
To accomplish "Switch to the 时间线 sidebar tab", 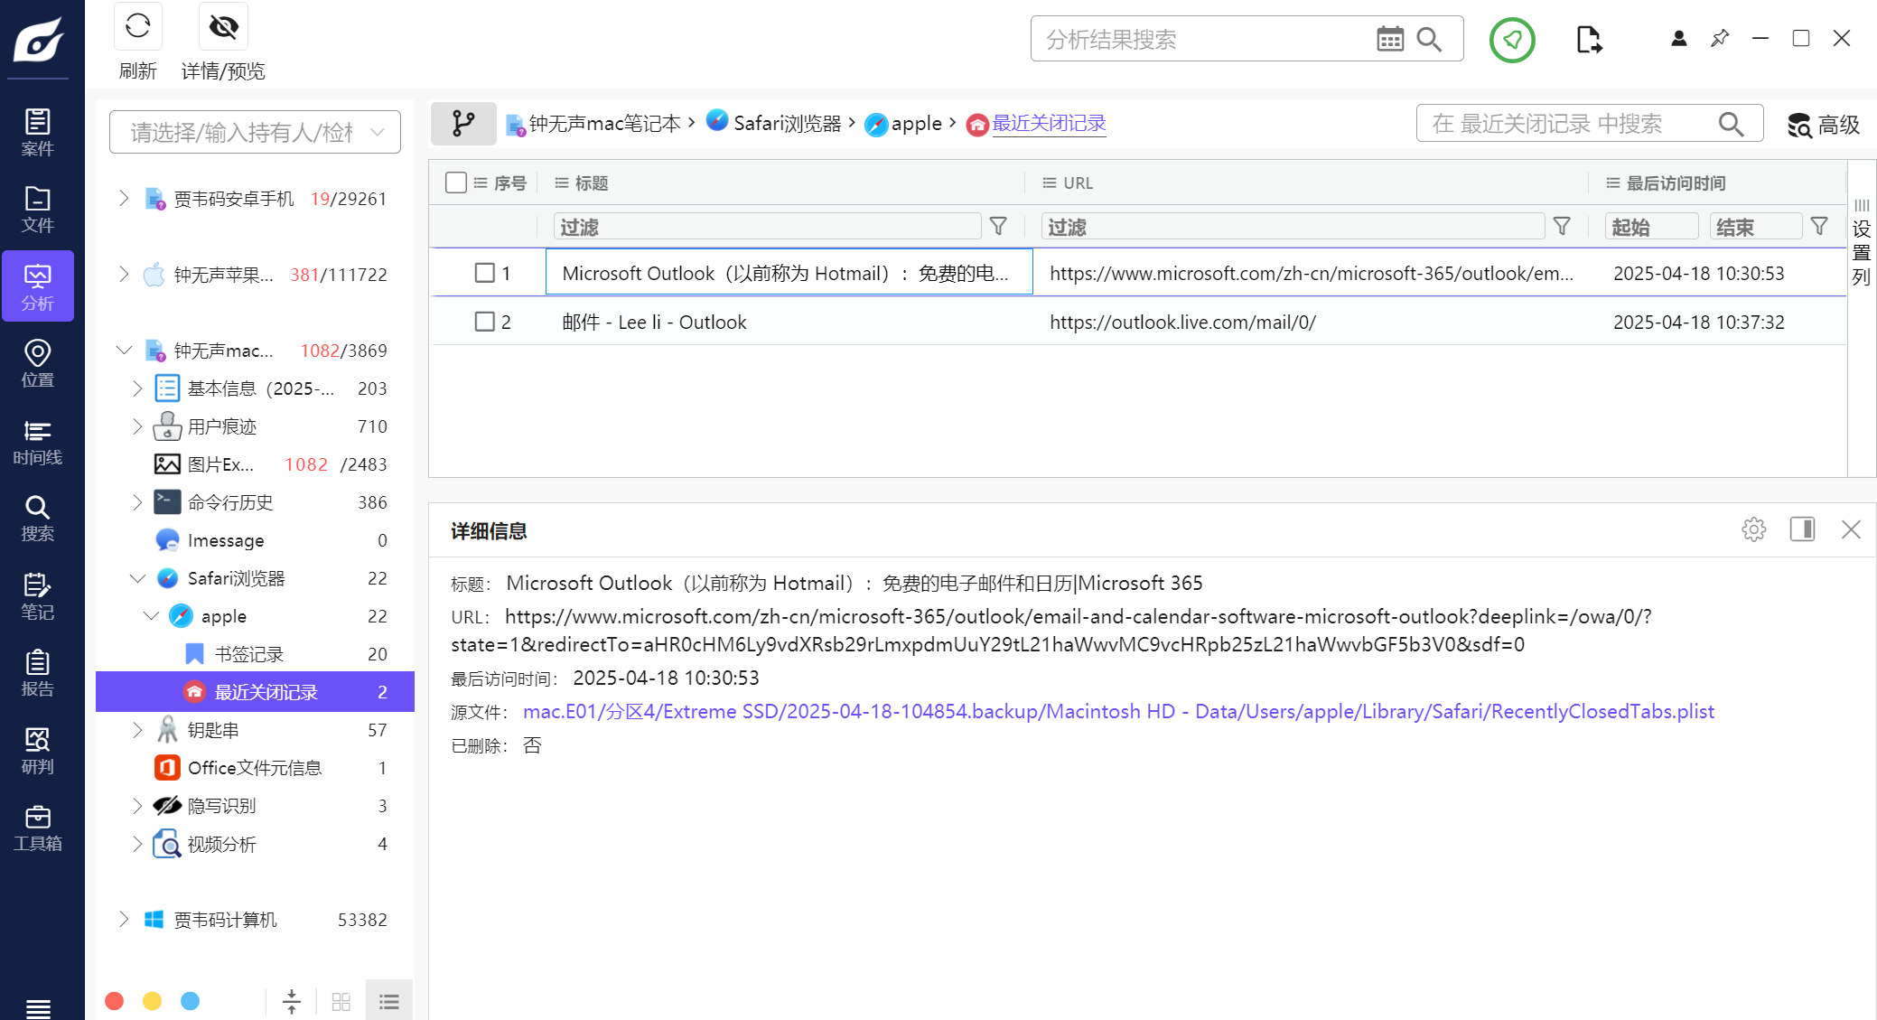I will [37, 442].
